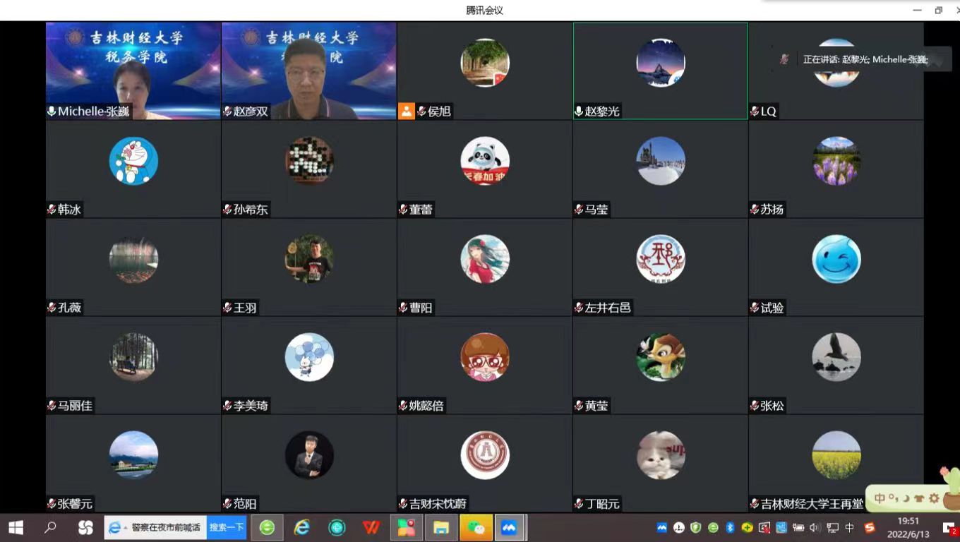Open the Windows Start menu
The width and height of the screenshot is (960, 542).
(16, 528)
